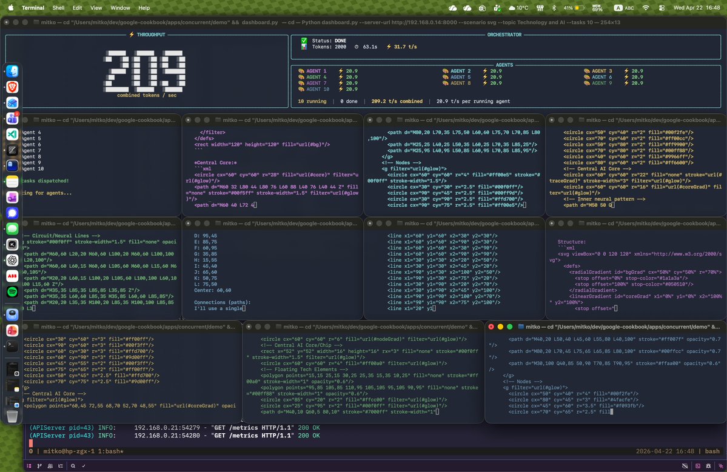
Task: Click the '<!-- Floating Tech Elements -->' comment line
Action: [x=304, y=370]
